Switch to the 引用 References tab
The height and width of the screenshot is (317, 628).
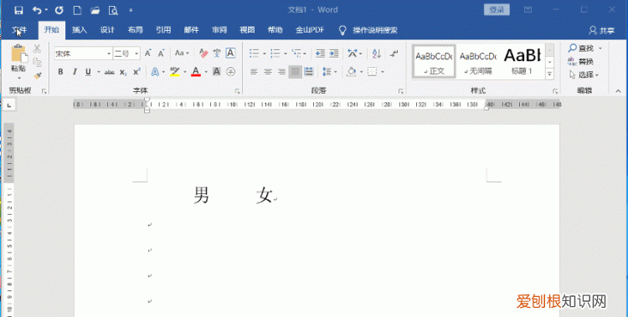click(163, 30)
